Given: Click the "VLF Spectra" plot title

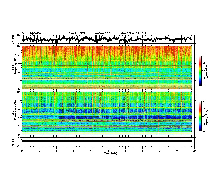Looking at the screenshot, I should click(x=31, y=33).
